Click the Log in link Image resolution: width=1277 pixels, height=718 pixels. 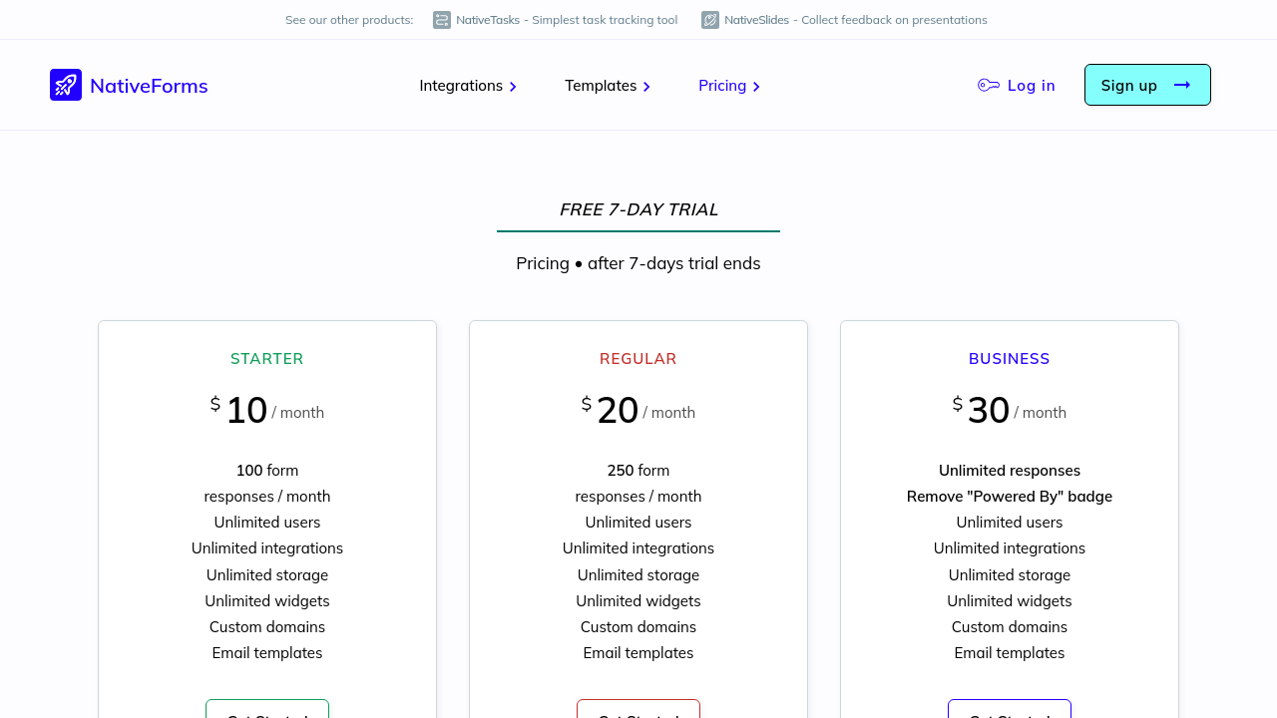[1031, 86]
